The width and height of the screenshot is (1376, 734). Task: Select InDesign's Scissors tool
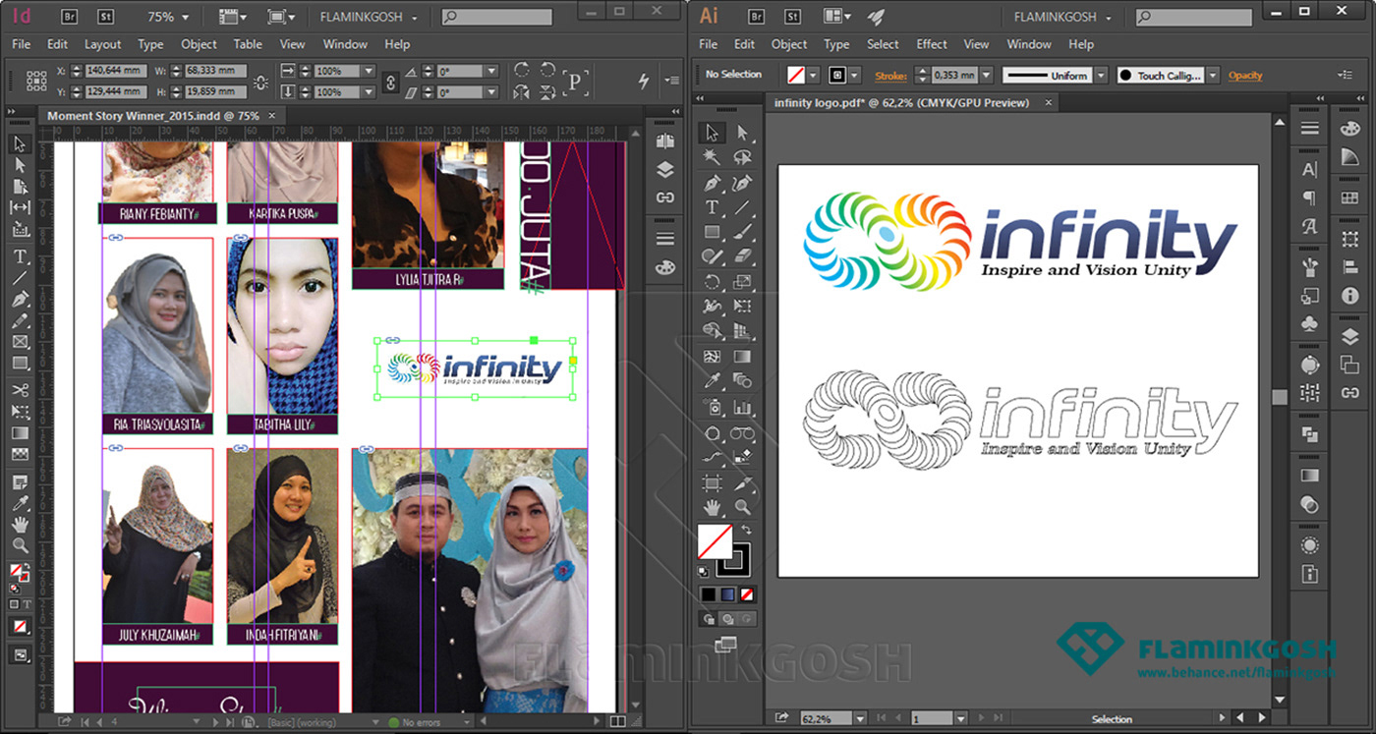click(20, 390)
